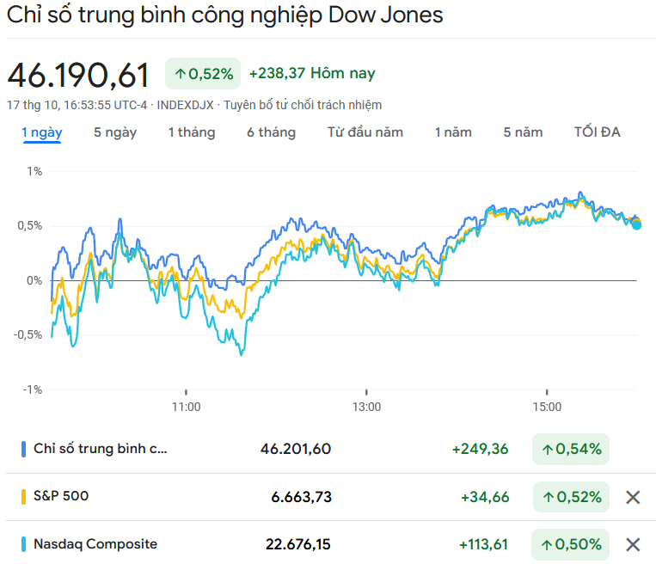Show the "1 năm" chart range
Screen dimensions: 656x564
[453, 132]
